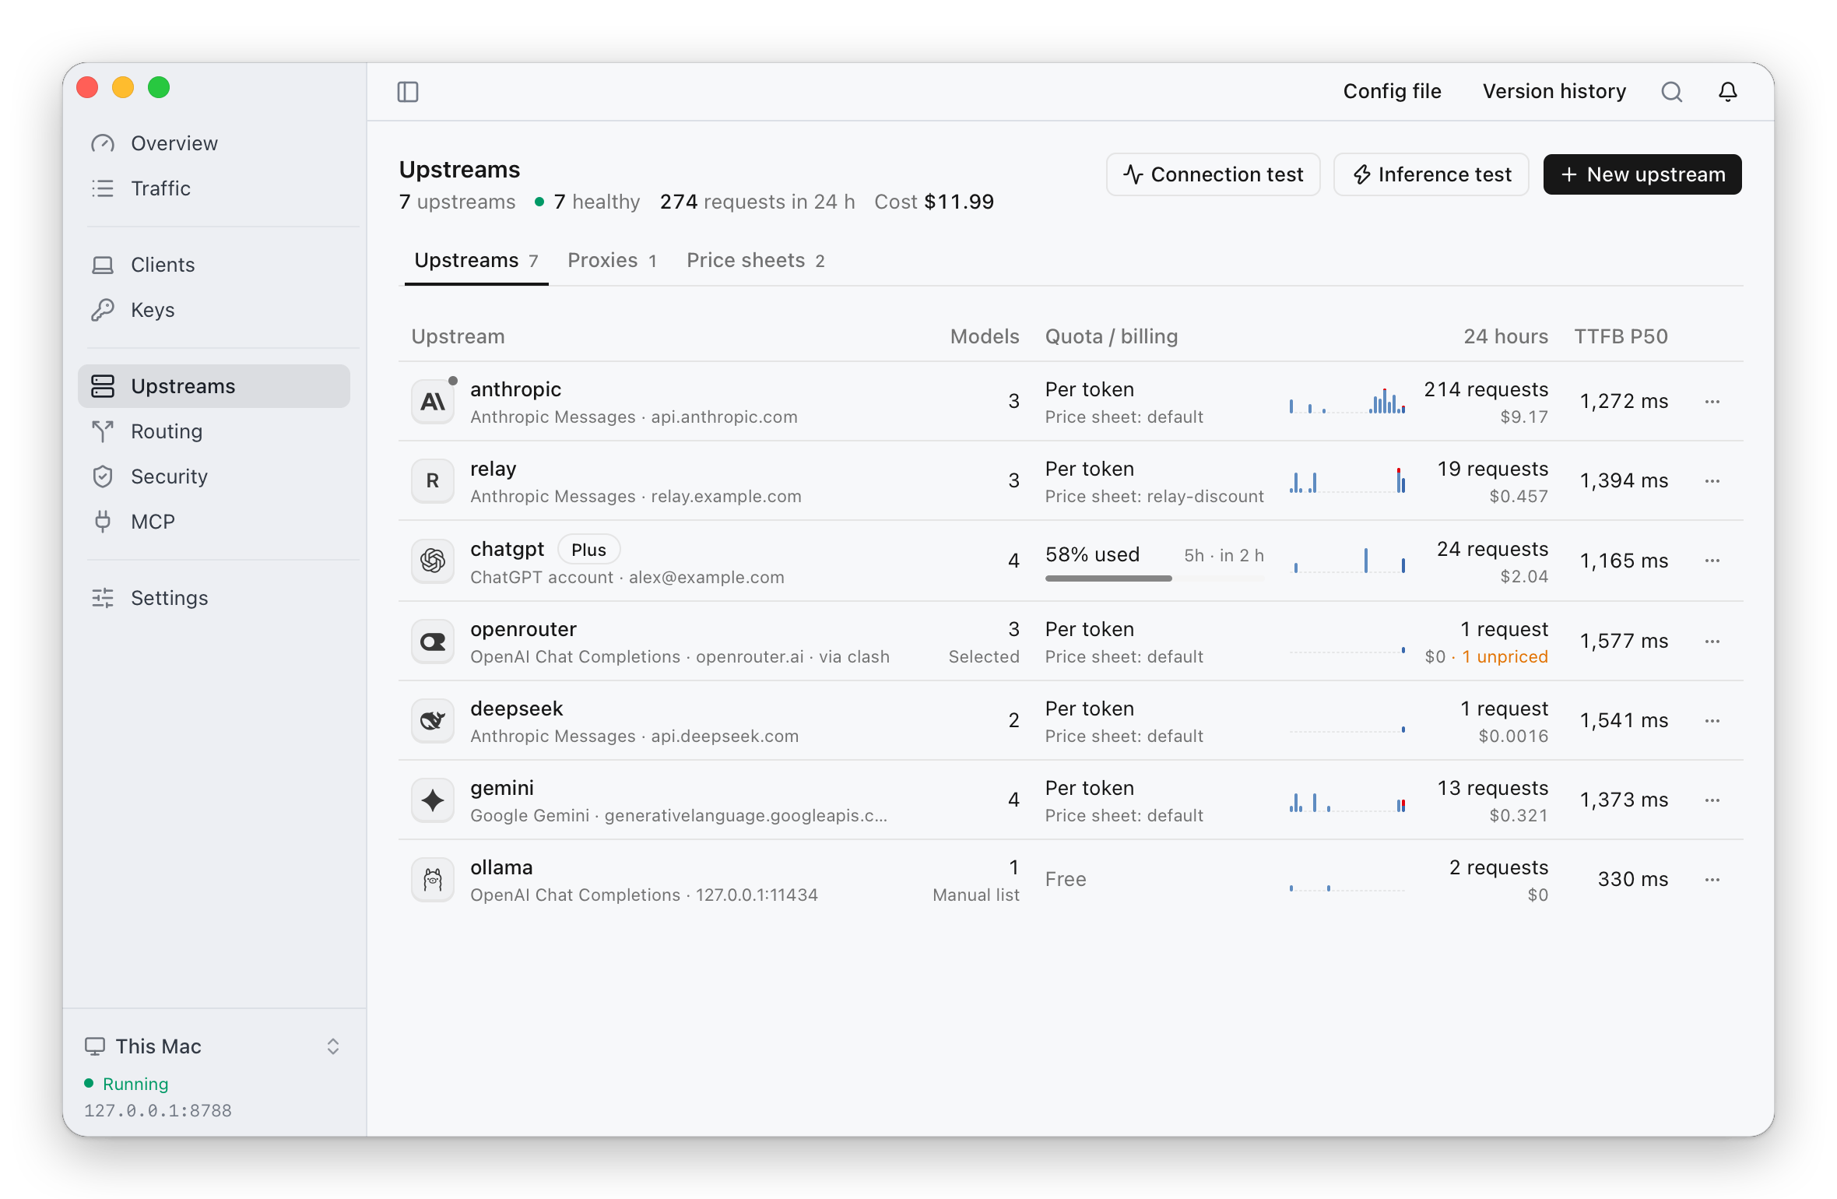Click 'Price sheet: relay-discount' text
This screenshot has width=1837, height=1199.
[1154, 497]
